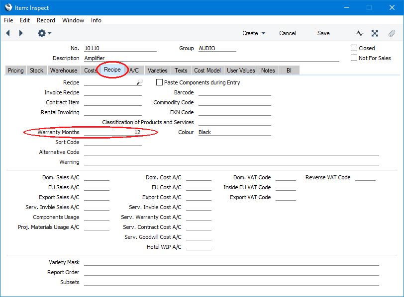
Task: Open the Edit menu
Action: pyautogui.click(x=25, y=20)
